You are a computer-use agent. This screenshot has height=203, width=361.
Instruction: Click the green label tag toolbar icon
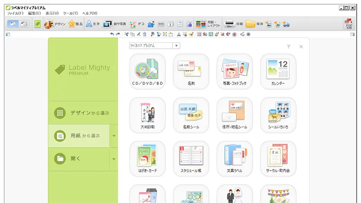pyautogui.click(x=37, y=24)
